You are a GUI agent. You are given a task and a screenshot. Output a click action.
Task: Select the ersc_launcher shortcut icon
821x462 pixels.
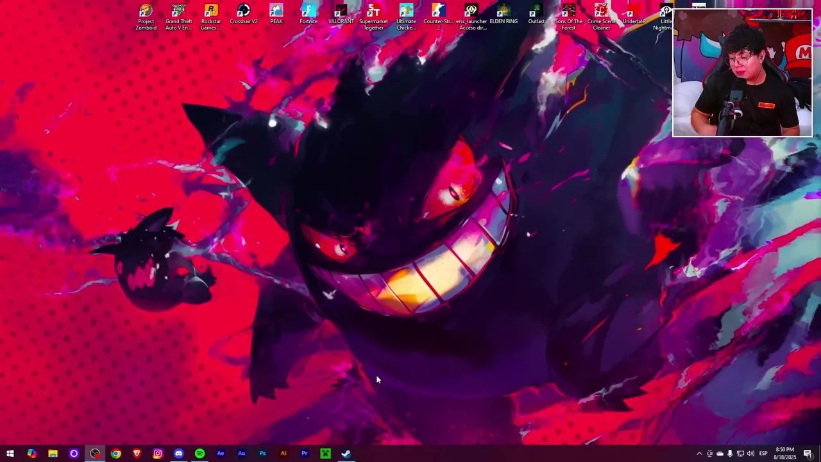click(x=471, y=17)
